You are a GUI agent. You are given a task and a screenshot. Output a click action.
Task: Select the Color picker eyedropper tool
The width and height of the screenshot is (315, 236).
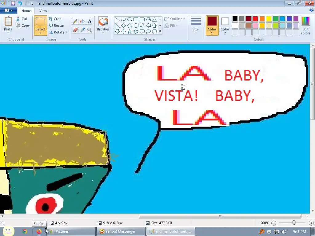tap(82, 30)
